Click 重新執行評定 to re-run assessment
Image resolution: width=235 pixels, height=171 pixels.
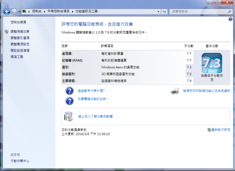pos(221,130)
